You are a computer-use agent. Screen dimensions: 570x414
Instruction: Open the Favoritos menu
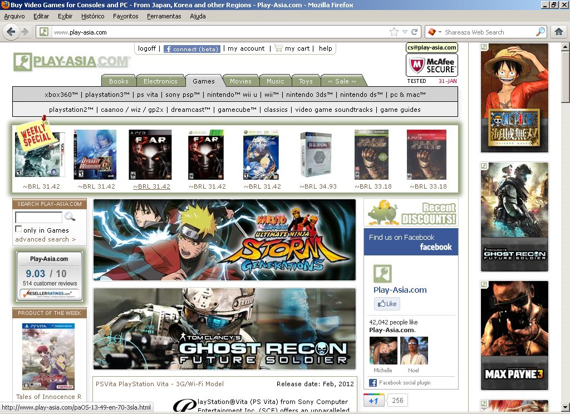(125, 16)
